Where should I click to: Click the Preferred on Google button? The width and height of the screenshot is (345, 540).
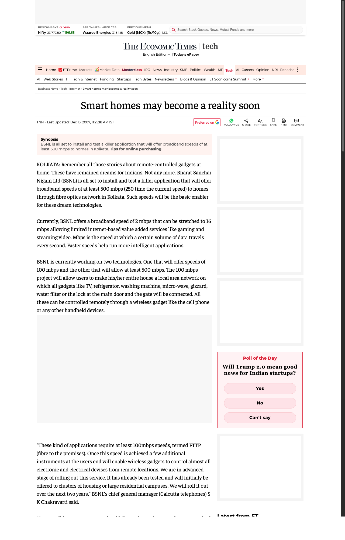click(x=207, y=122)
